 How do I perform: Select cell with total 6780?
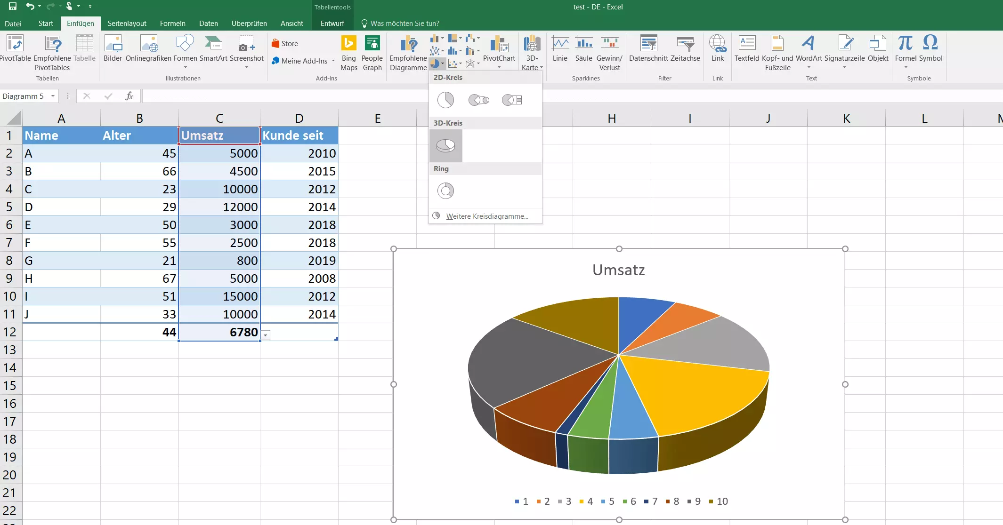coord(219,332)
